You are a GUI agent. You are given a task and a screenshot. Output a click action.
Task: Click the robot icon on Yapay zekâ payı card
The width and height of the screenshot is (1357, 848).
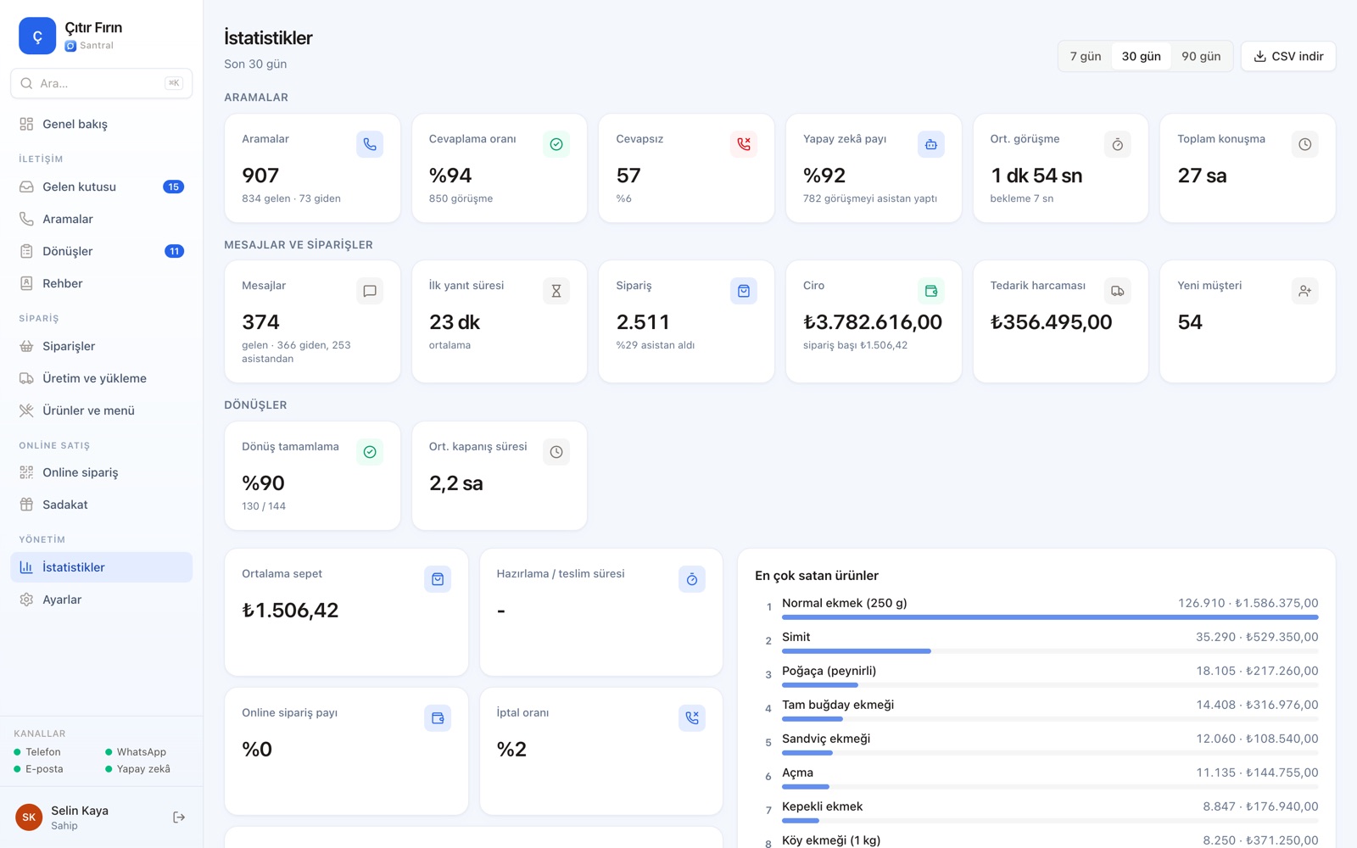pos(930,144)
